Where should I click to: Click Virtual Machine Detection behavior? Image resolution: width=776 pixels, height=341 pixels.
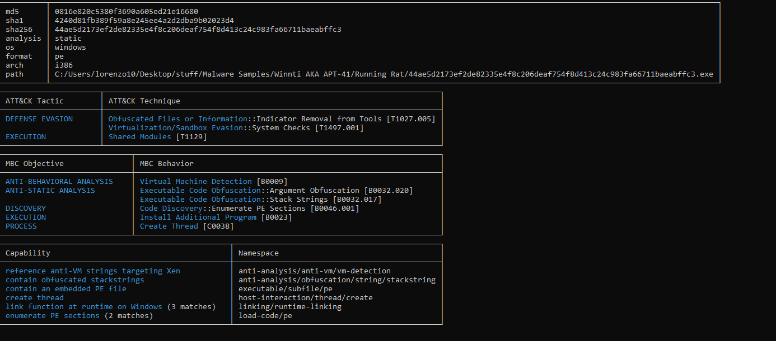[196, 182]
